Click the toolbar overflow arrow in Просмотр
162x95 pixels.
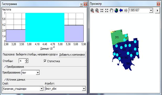[x=158, y=10]
